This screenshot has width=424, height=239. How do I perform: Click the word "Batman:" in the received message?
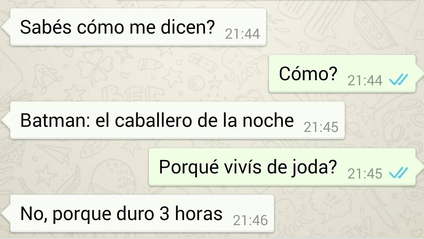tap(55, 120)
